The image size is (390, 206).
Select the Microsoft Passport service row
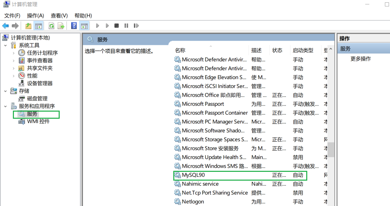tap(251, 104)
